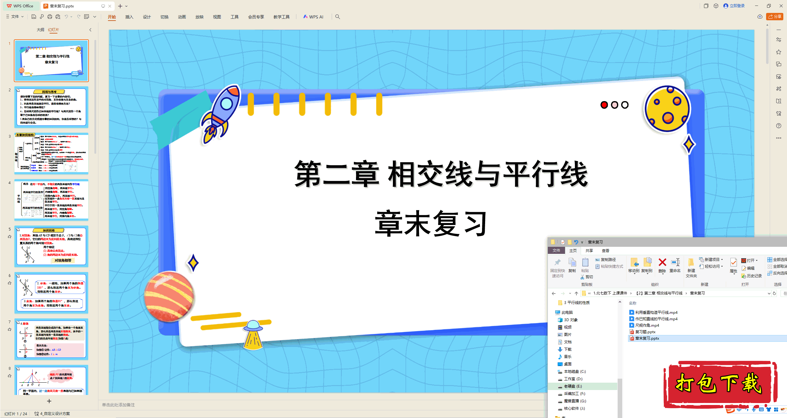Switch to the 大纲 outline tab
Image resolution: width=787 pixels, height=418 pixels.
40,30
